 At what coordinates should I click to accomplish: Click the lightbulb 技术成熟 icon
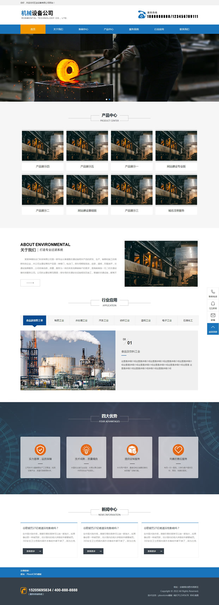(86, 450)
